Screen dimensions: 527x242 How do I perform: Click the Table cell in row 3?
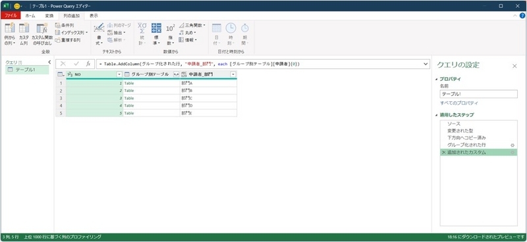click(x=152, y=98)
